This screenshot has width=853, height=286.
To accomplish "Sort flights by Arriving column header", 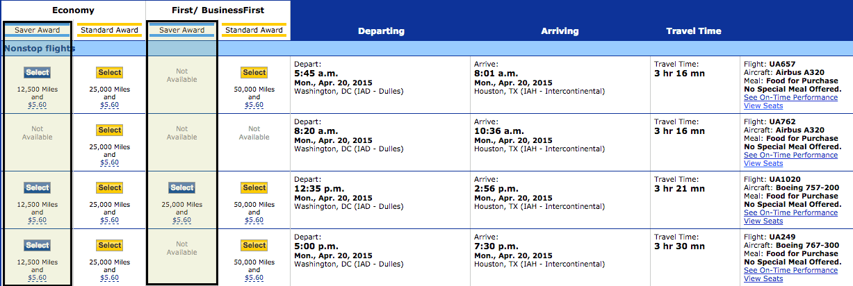I will [x=561, y=31].
